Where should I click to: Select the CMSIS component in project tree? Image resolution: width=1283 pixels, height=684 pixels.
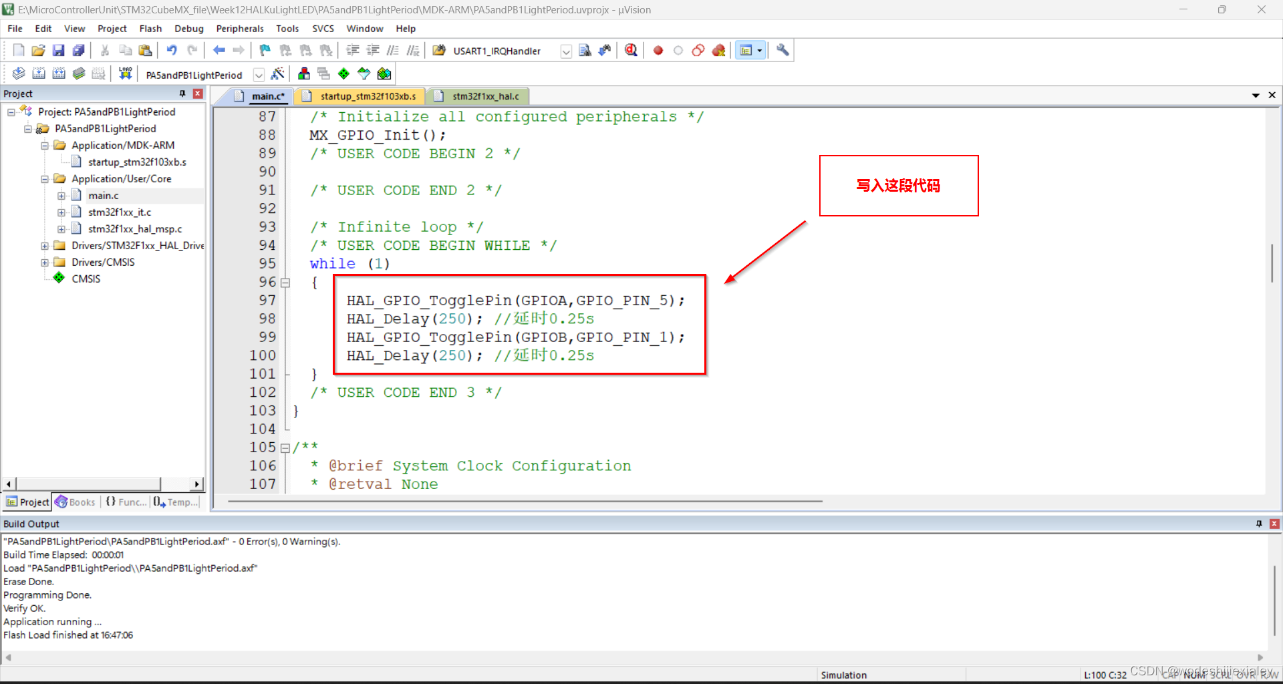point(86,279)
